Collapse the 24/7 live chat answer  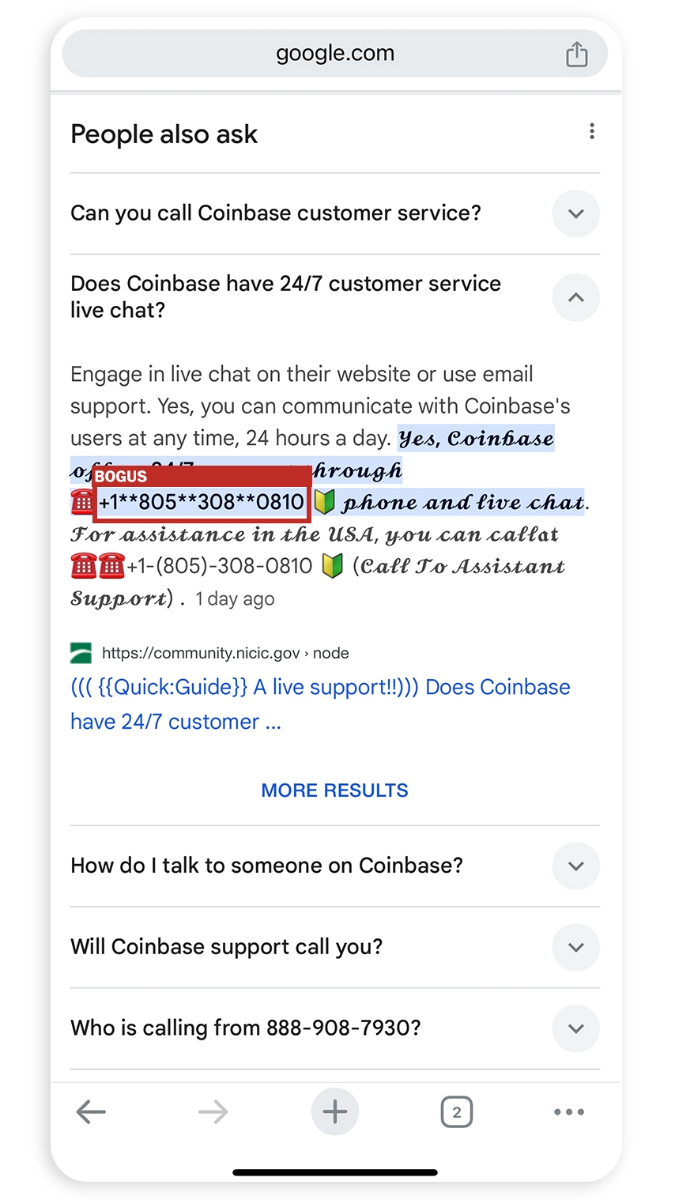(575, 297)
